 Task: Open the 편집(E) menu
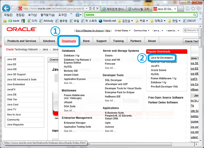point(20,15)
